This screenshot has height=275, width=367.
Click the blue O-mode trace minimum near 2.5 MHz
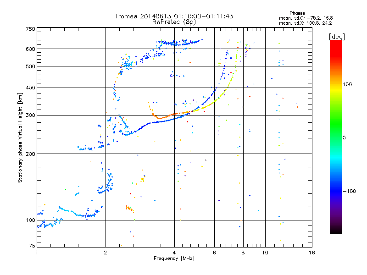coord(127,134)
